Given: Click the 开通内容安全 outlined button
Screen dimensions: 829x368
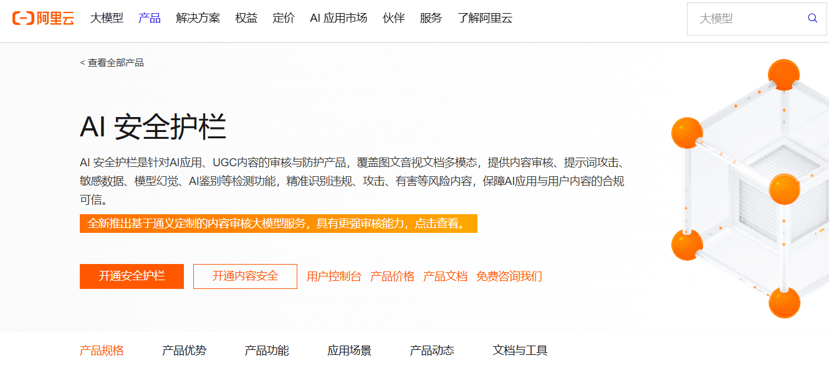Looking at the screenshot, I should click(x=245, y=276).
